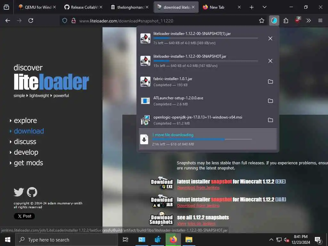The height and width of the screenshot is (246, 328).
Task: Switch to Firefox taskbar icon
Action: [x=173, y=240]
